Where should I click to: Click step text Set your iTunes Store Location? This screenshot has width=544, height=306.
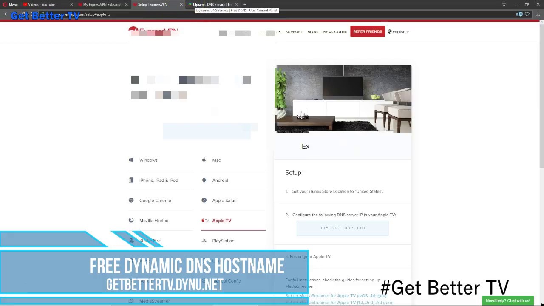(x=337, y=191)
